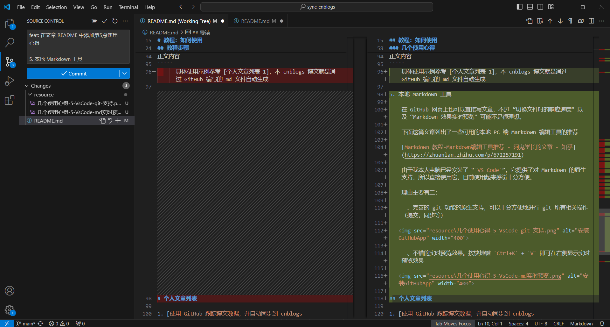This screenshot has width=610, height=327.
Task: Open the Accounts menu icon
Action: click(x=10, y=291)
